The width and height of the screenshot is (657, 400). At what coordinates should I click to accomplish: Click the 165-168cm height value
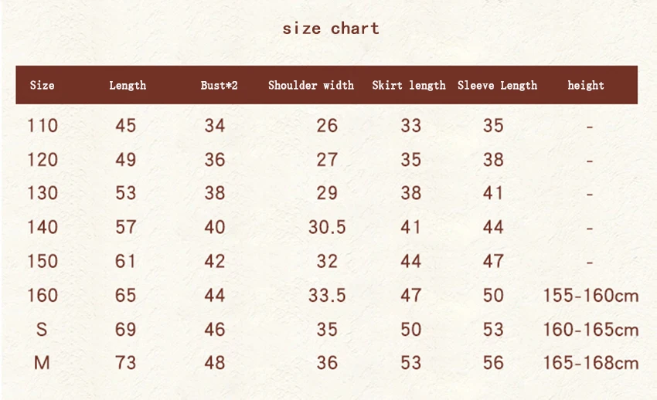coord(591,363)
